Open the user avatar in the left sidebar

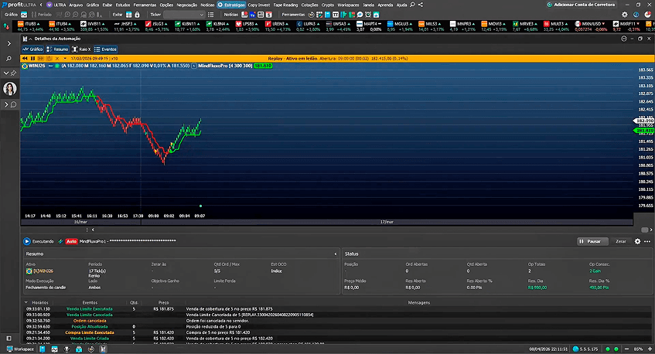coord(9,88)
